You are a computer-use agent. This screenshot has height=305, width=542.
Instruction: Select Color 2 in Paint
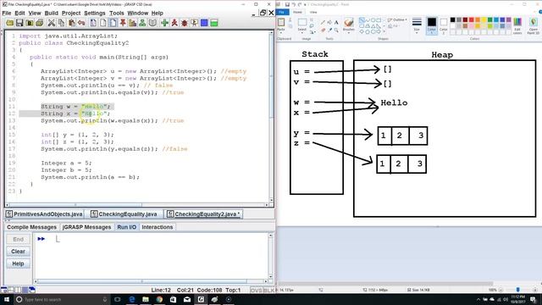pos(444,26)
